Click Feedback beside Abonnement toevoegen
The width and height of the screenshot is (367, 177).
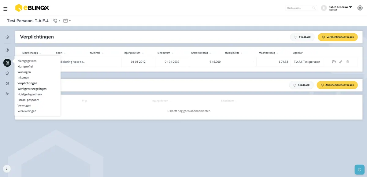301,85
